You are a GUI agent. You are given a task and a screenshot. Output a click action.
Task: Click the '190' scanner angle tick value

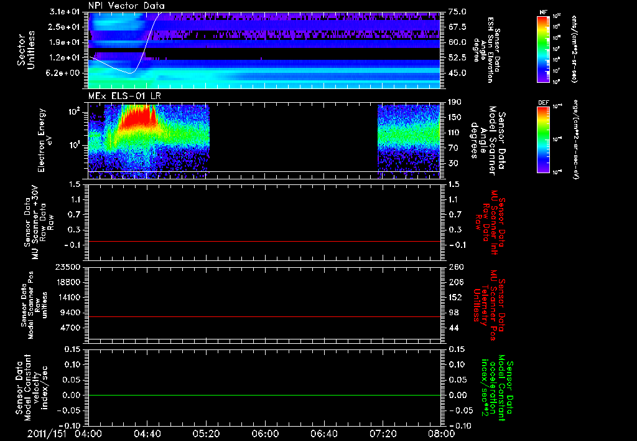tap(455, 102)
